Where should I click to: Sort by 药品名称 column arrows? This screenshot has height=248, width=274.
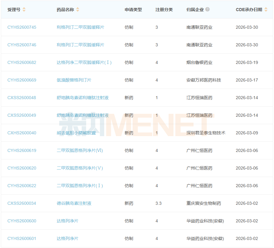pos(77,10)
